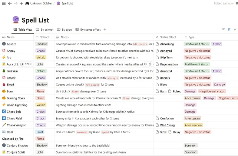
Task: Open the School column header menu
Action: click(x=44, y=37)
